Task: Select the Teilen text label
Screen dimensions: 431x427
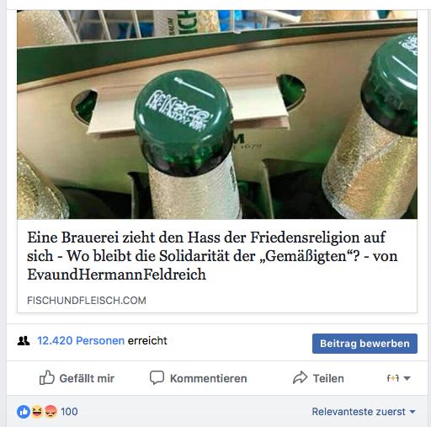Action: click(x=328, y=378)
